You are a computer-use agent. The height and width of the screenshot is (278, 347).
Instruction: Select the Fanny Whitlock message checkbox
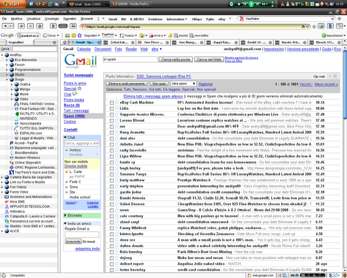pyautogui.click(x=112, y=228)
